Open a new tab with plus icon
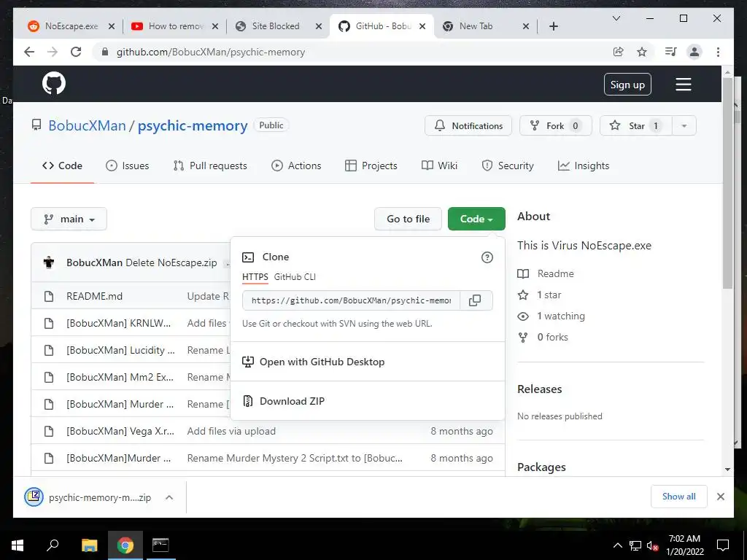Image resolution: width=747 pixels, height=560 pixels. tap(554, 26)
